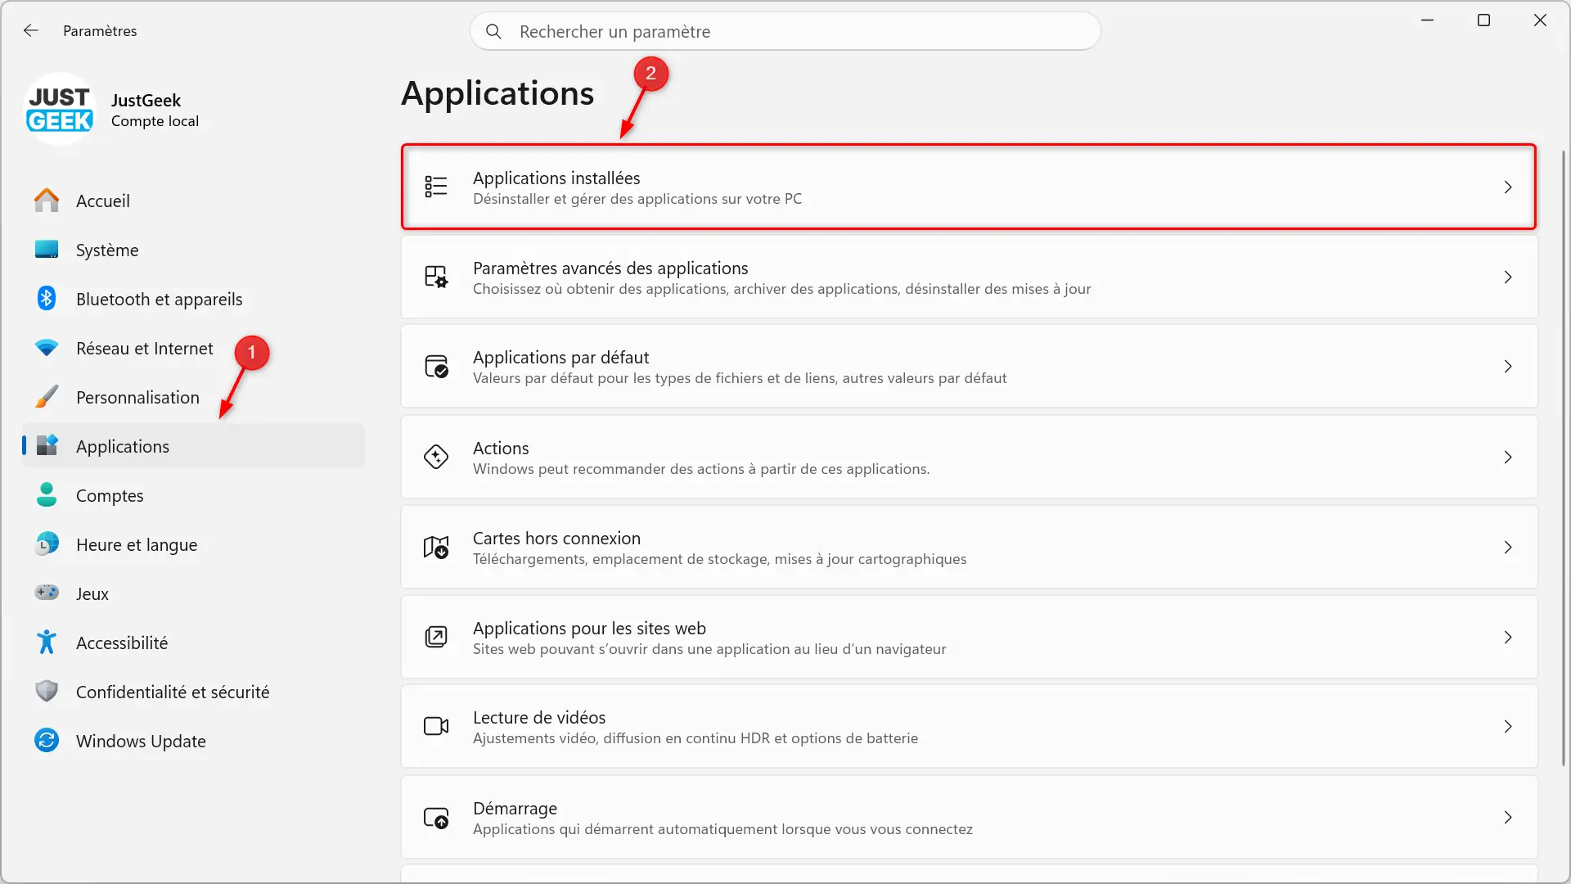Open Cartes hors connexion title
Image resolution: width=1571 pixels, height=884 pixels.
click(556, 538)
